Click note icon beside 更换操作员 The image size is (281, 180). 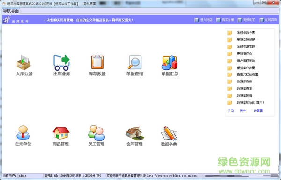(229, 54)
